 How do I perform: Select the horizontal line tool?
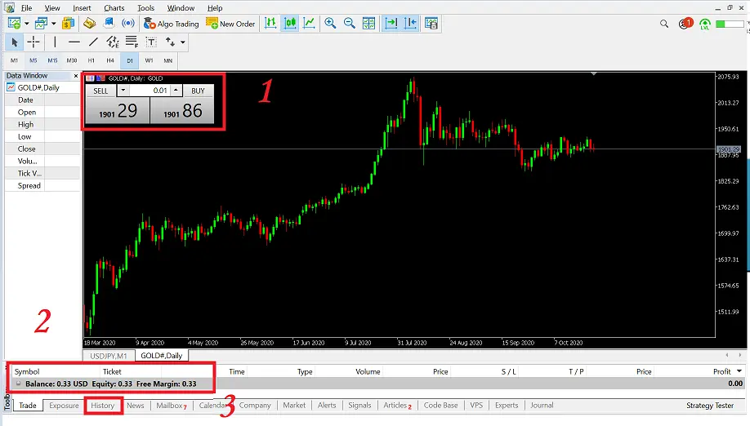[74, 42]
